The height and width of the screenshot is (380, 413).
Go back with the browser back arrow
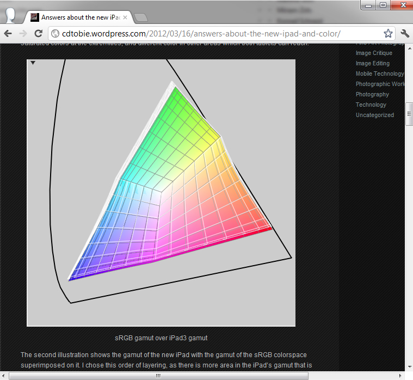tap(8, 33)
